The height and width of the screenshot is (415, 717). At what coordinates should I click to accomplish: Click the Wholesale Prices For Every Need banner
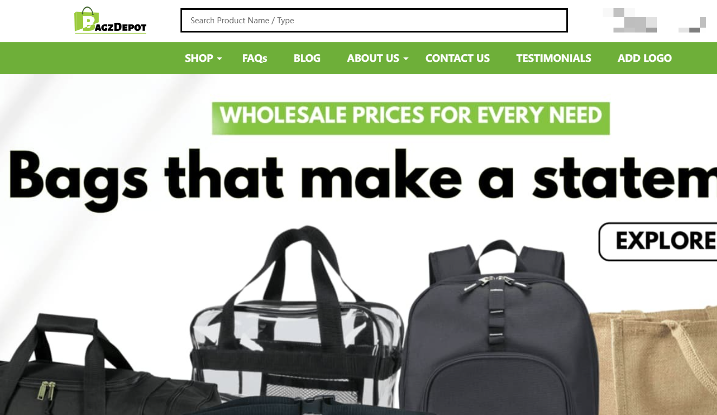411,118
